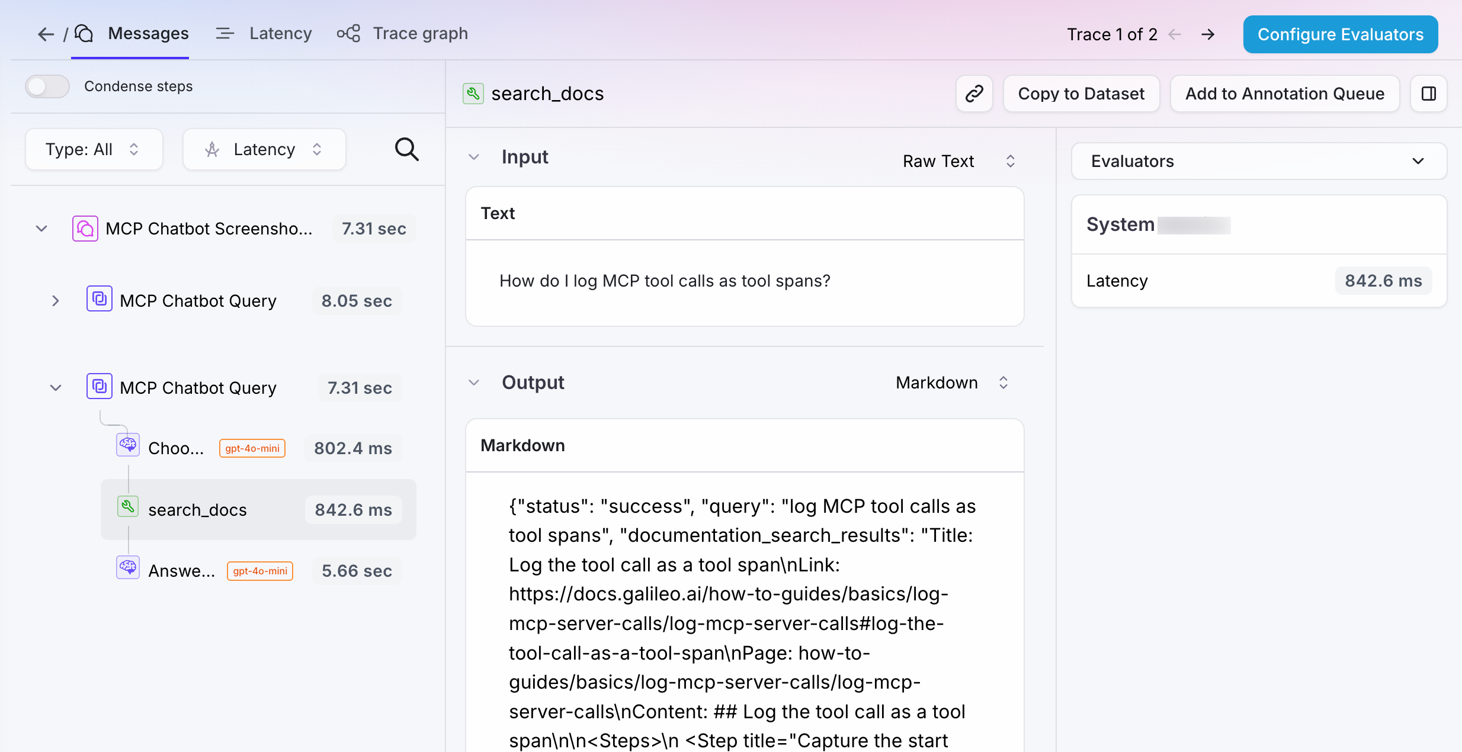This screenshot has width=1462, height=752.
Task: Click the 802.4 ms latency value
Action: coord(353,448)
